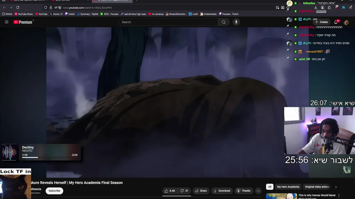Click the browser forward arrow

(x=11, y=7)
